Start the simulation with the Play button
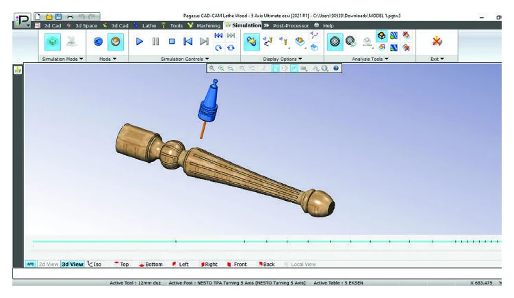Viewport: 514px width, 298px height. tap(140, 42)
